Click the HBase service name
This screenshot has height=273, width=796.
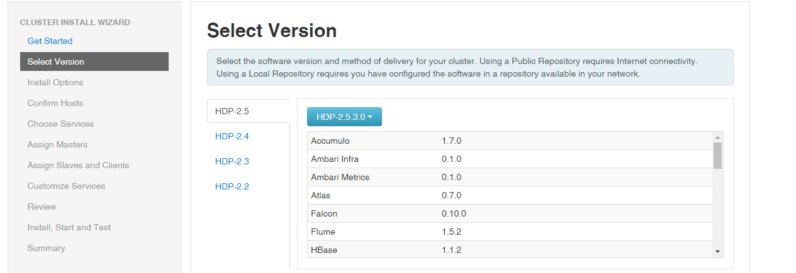[x=324, y=250]
